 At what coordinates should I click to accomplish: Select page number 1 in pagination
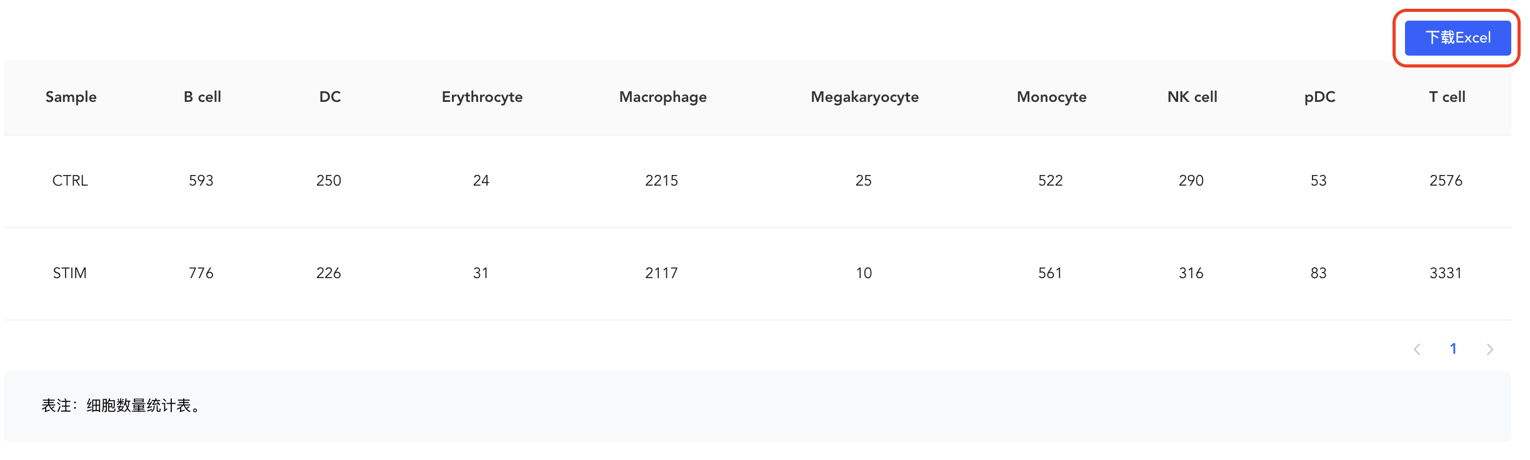(x=1454, y=349)
